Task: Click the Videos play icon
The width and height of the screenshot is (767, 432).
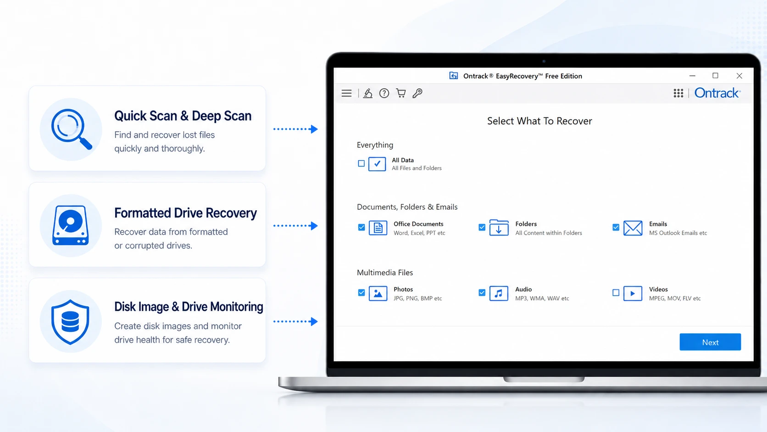Action: click(x=633, y=293)
